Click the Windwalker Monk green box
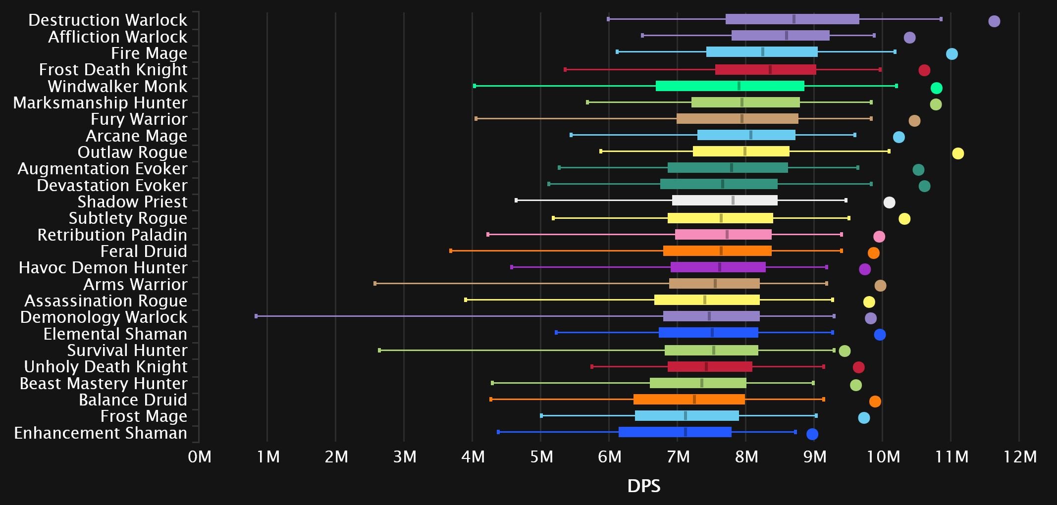 tap(730, 86)
